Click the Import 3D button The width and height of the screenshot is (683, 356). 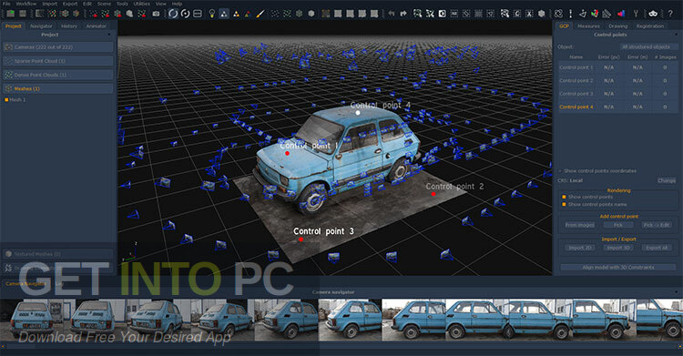coord(618,248)
